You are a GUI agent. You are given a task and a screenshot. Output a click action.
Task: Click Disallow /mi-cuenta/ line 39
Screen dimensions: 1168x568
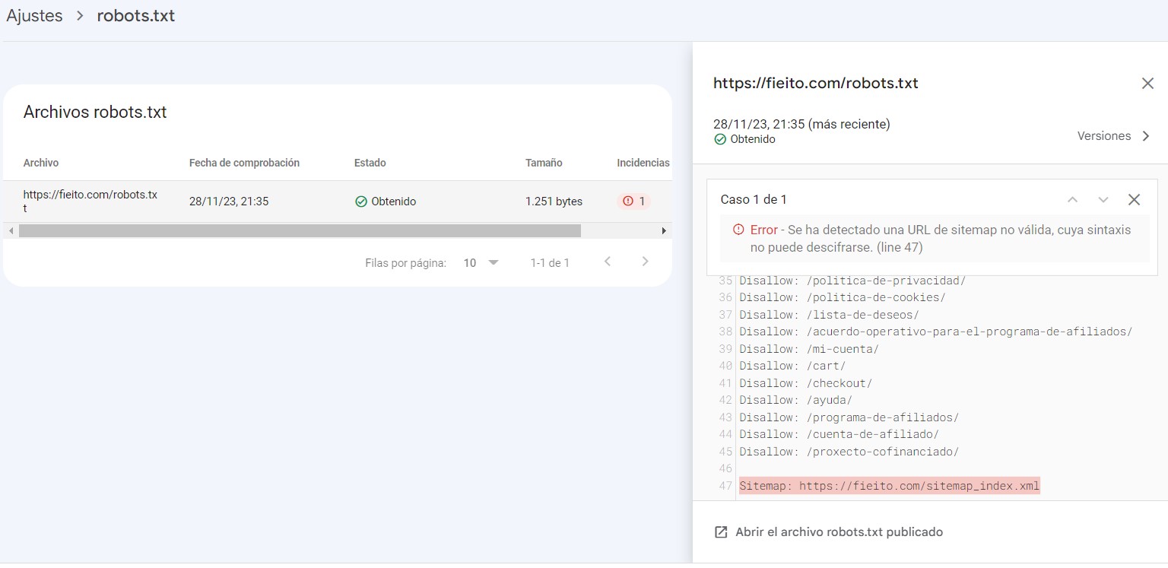809,349
